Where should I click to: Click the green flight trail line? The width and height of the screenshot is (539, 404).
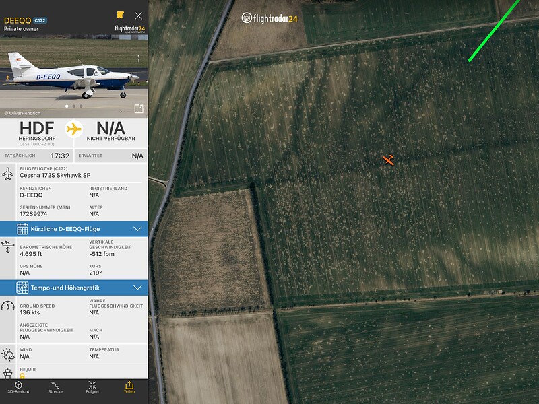coord(495,30)
